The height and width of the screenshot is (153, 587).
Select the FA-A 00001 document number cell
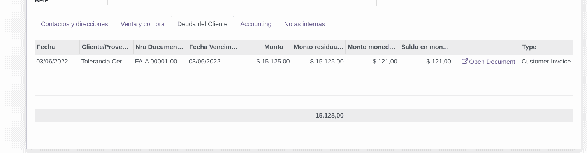pyautogui.click(x=160, y=62)
